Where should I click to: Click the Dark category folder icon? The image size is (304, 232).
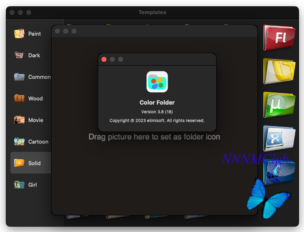19,55
